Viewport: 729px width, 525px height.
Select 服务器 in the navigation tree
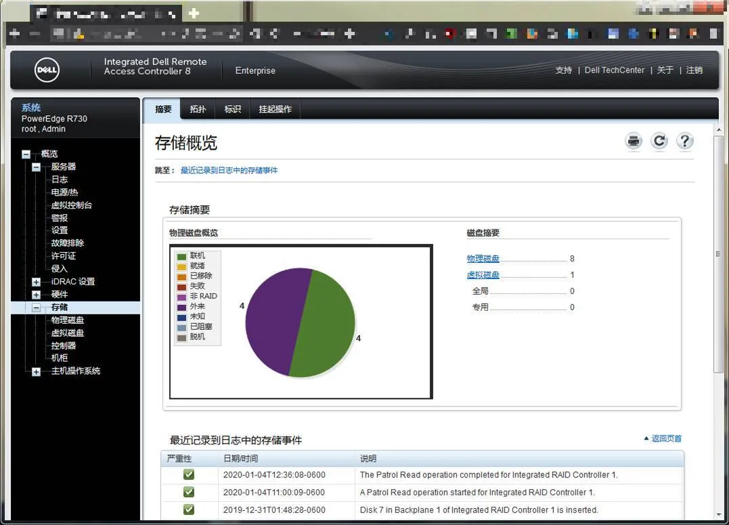click(x=63, y=167)
